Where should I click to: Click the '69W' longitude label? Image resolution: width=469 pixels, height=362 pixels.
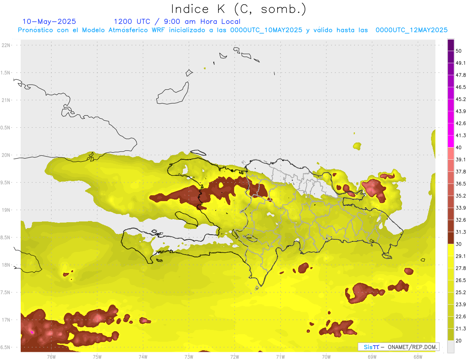(x=372, y=357)
